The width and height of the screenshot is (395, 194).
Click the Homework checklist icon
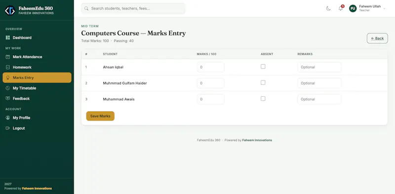point(8,67)
